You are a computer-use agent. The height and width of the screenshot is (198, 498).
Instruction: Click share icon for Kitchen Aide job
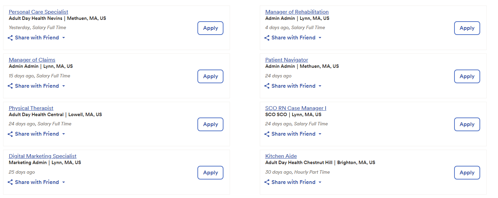click(267, 182)
